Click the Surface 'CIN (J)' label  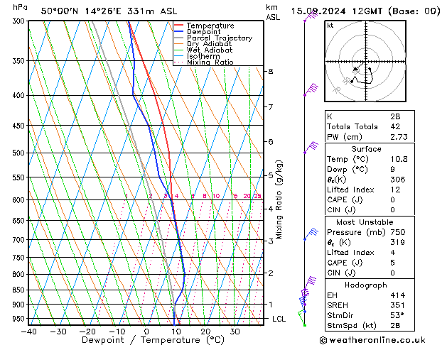(341, 210)
